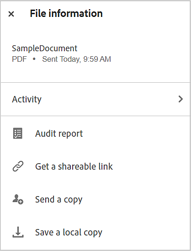Click the person-plus Send a copy icon

tap(18, 199)
